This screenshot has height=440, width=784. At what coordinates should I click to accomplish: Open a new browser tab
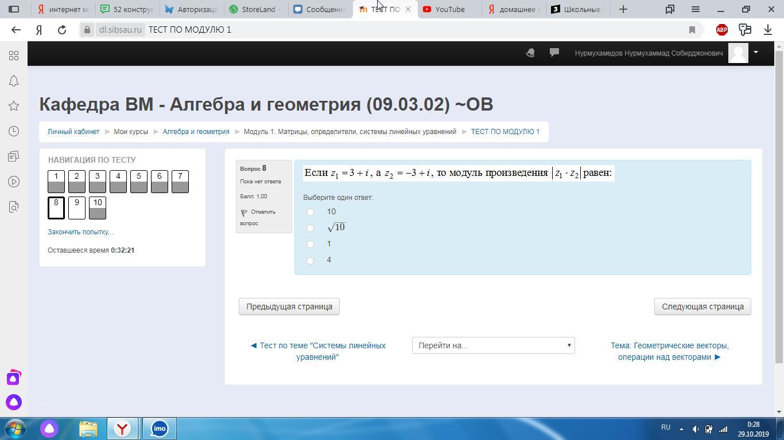[623, 9]
